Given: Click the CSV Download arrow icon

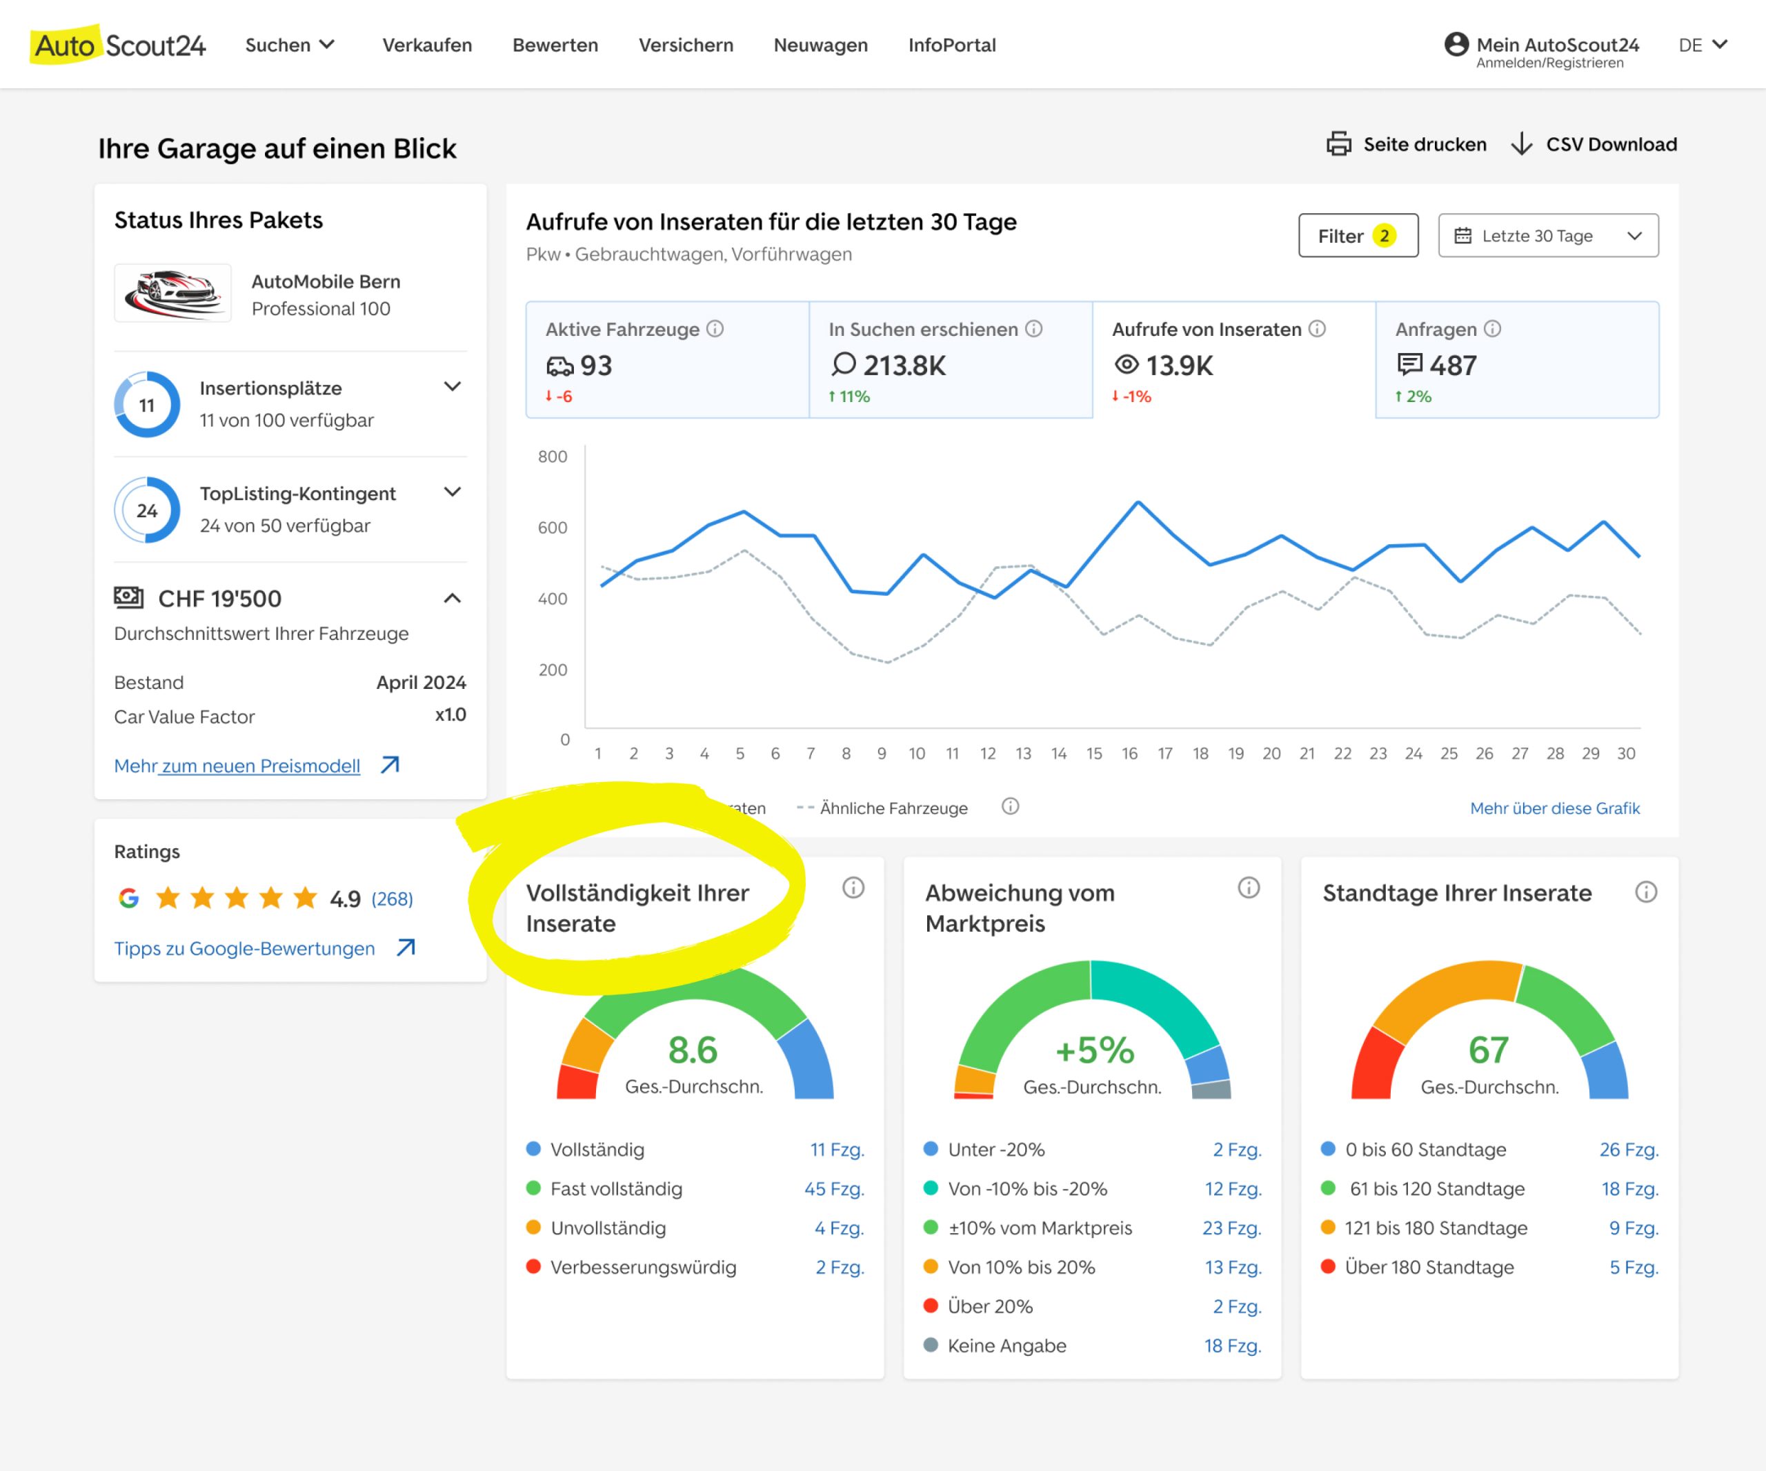Looking at the screenshot, I should click(x=1520, y=143).
